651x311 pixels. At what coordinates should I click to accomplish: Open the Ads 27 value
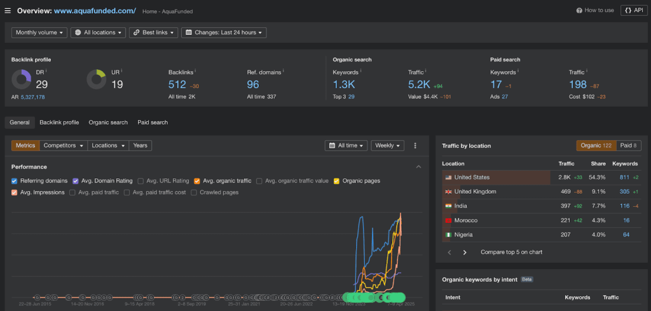click(505, 96)
